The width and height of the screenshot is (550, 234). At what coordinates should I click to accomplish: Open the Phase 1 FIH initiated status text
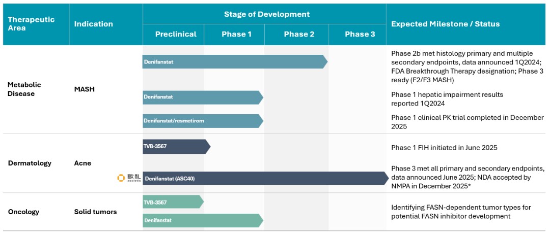coord(444,148)
